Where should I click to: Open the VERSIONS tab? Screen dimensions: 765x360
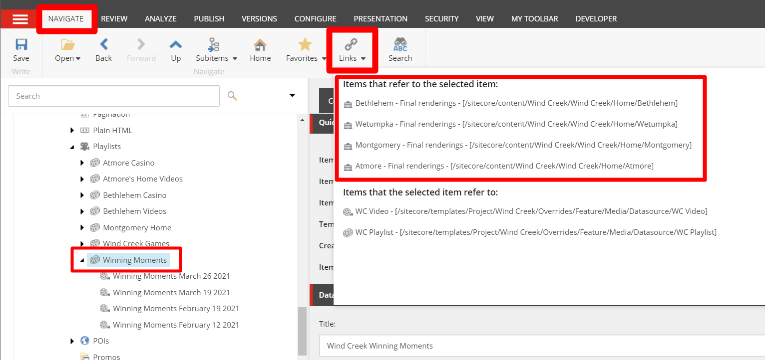[x=259, y=19]
